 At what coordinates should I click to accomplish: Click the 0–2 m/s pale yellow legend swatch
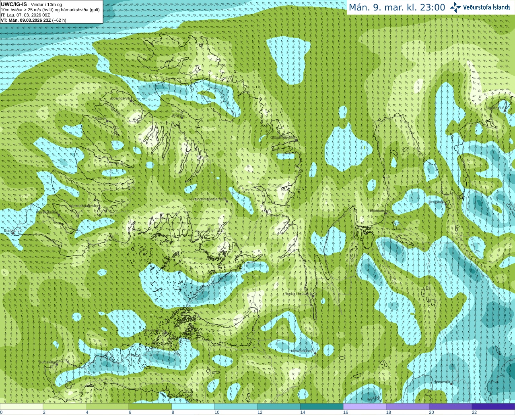coord(21,407)
